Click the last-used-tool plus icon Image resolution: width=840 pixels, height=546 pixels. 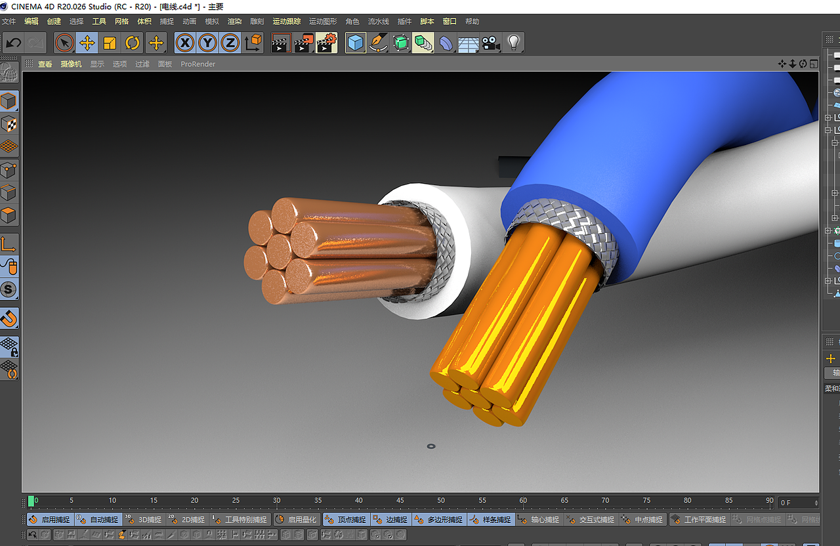156,43
